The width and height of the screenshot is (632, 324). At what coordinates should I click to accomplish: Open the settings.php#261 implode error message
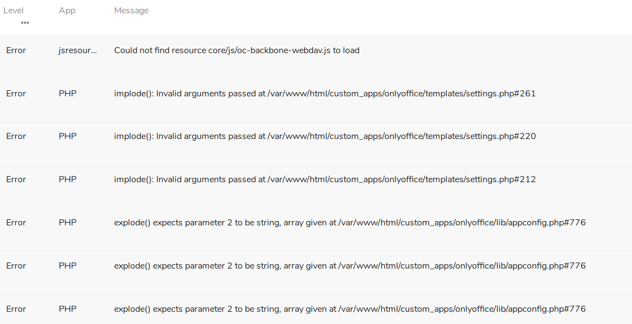tap(325, 94)
